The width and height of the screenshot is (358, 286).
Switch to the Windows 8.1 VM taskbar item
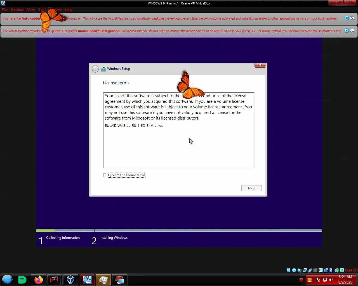point(87,280)
